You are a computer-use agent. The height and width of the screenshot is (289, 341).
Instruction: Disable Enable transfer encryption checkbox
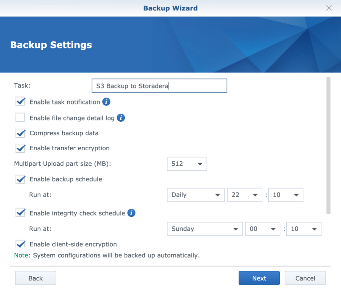(20, 148)
